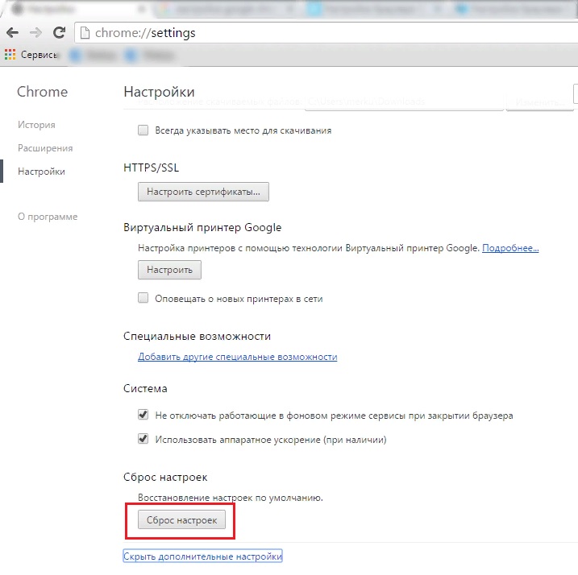
Task: Open the Сервисы apps shortcut
Action: (x=31, y=55)
